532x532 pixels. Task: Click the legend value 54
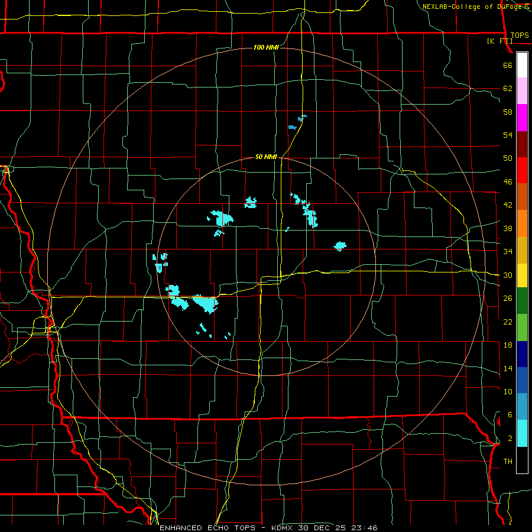click(x=508, y=135)
